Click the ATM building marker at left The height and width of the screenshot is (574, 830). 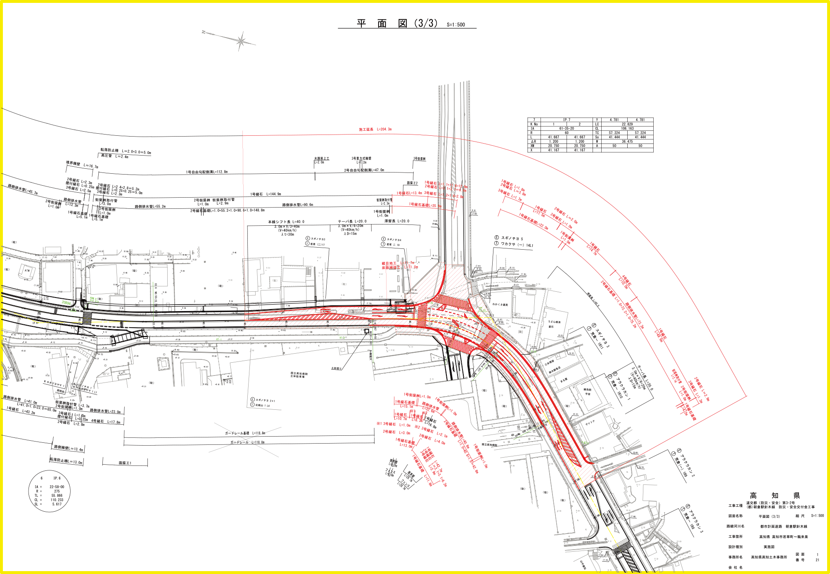(x=27, y=271)
